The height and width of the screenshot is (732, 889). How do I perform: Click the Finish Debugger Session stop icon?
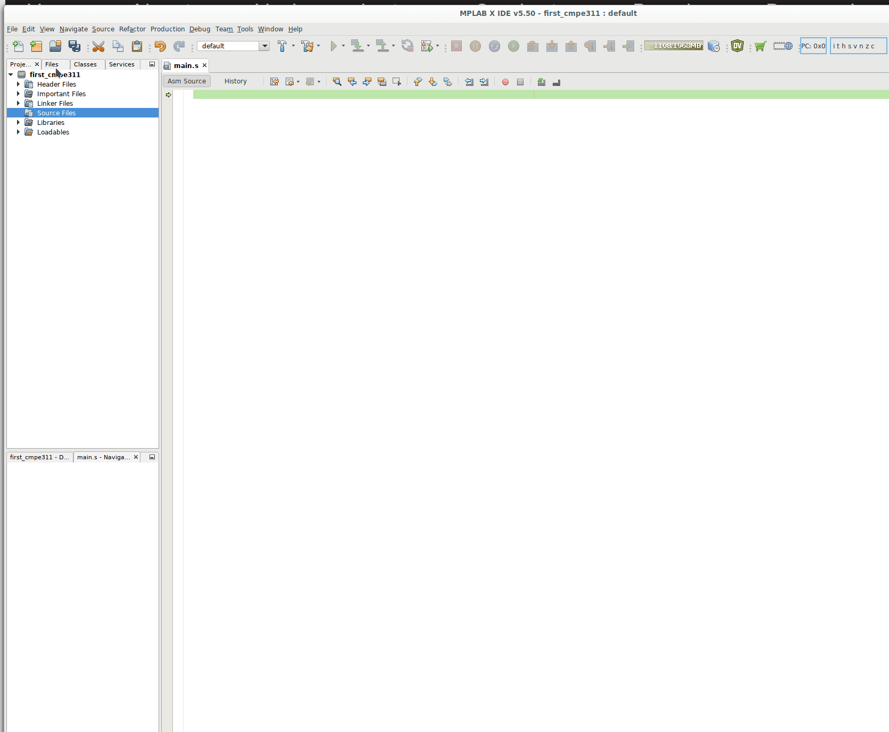click(x=456, y=46)
